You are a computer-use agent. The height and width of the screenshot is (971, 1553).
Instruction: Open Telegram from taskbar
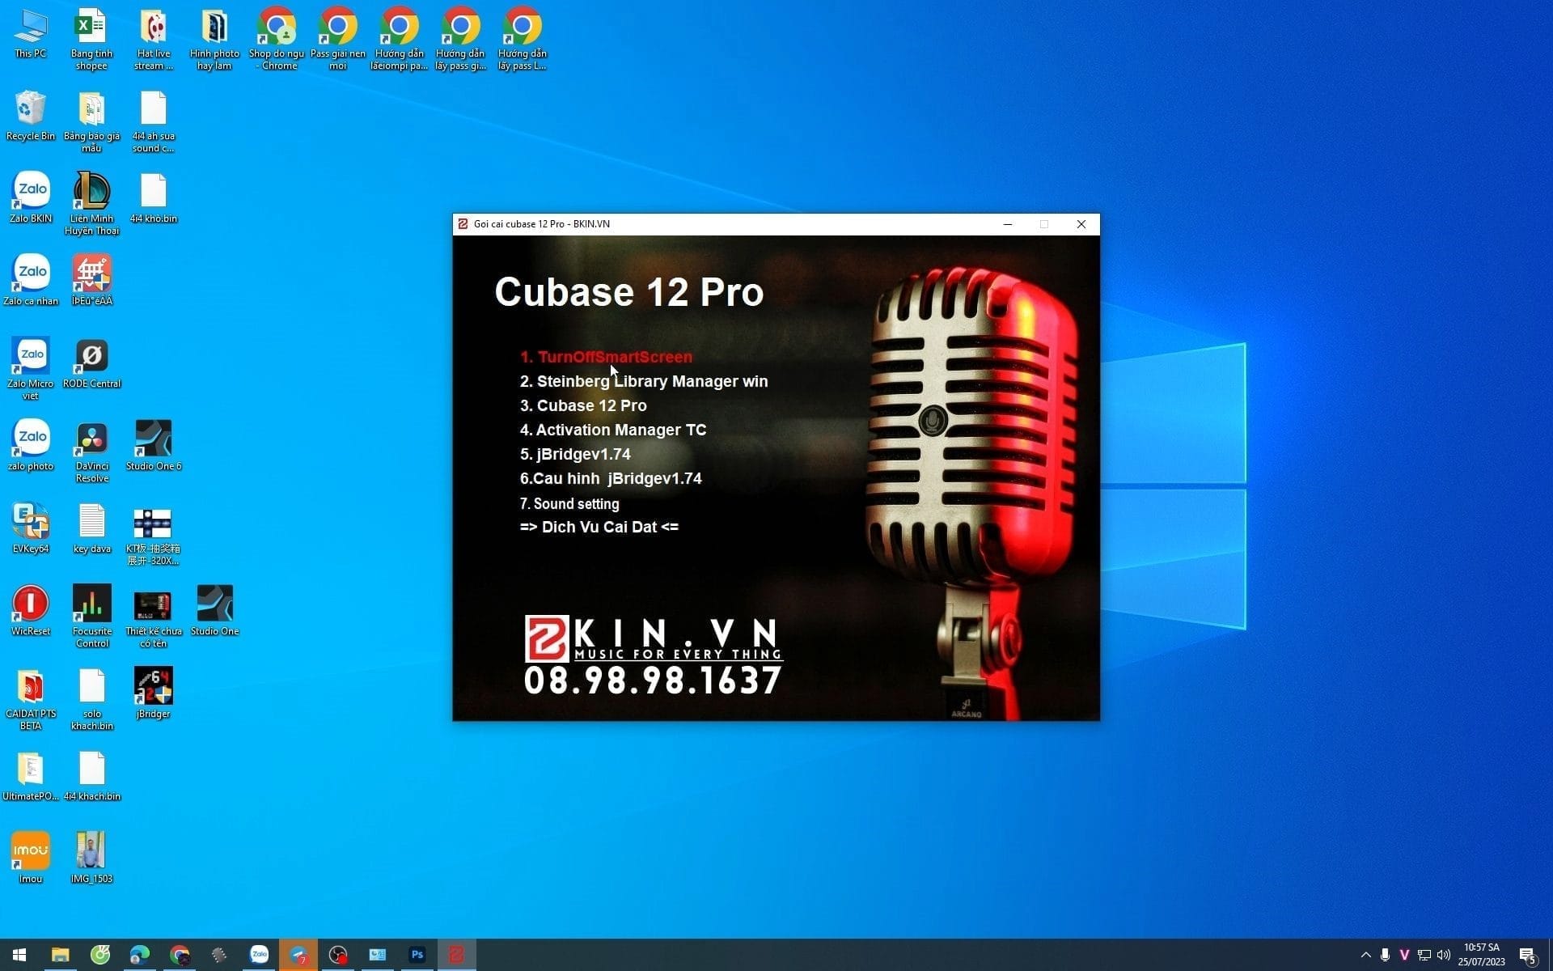[x=298, y=955]
